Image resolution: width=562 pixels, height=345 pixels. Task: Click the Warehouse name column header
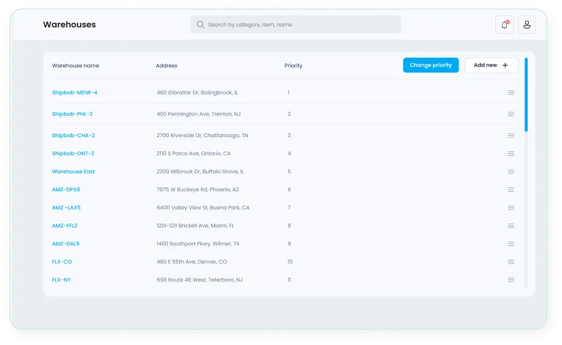click(x=76, y=65)
